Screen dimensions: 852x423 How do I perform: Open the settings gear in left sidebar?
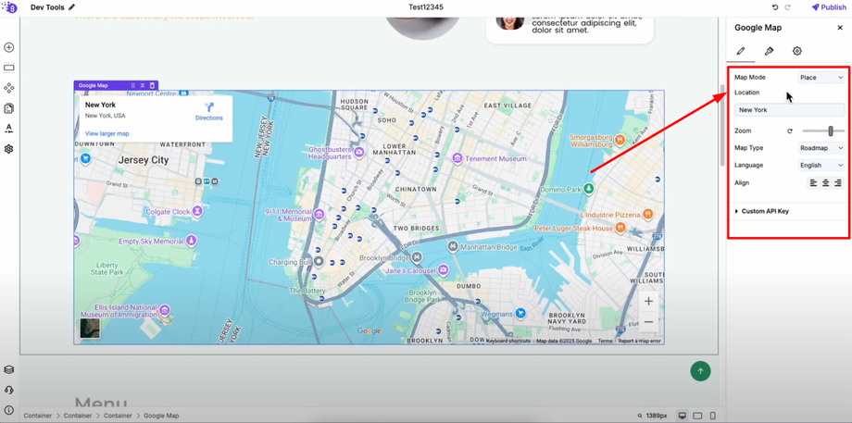click(x=8, y=149)
